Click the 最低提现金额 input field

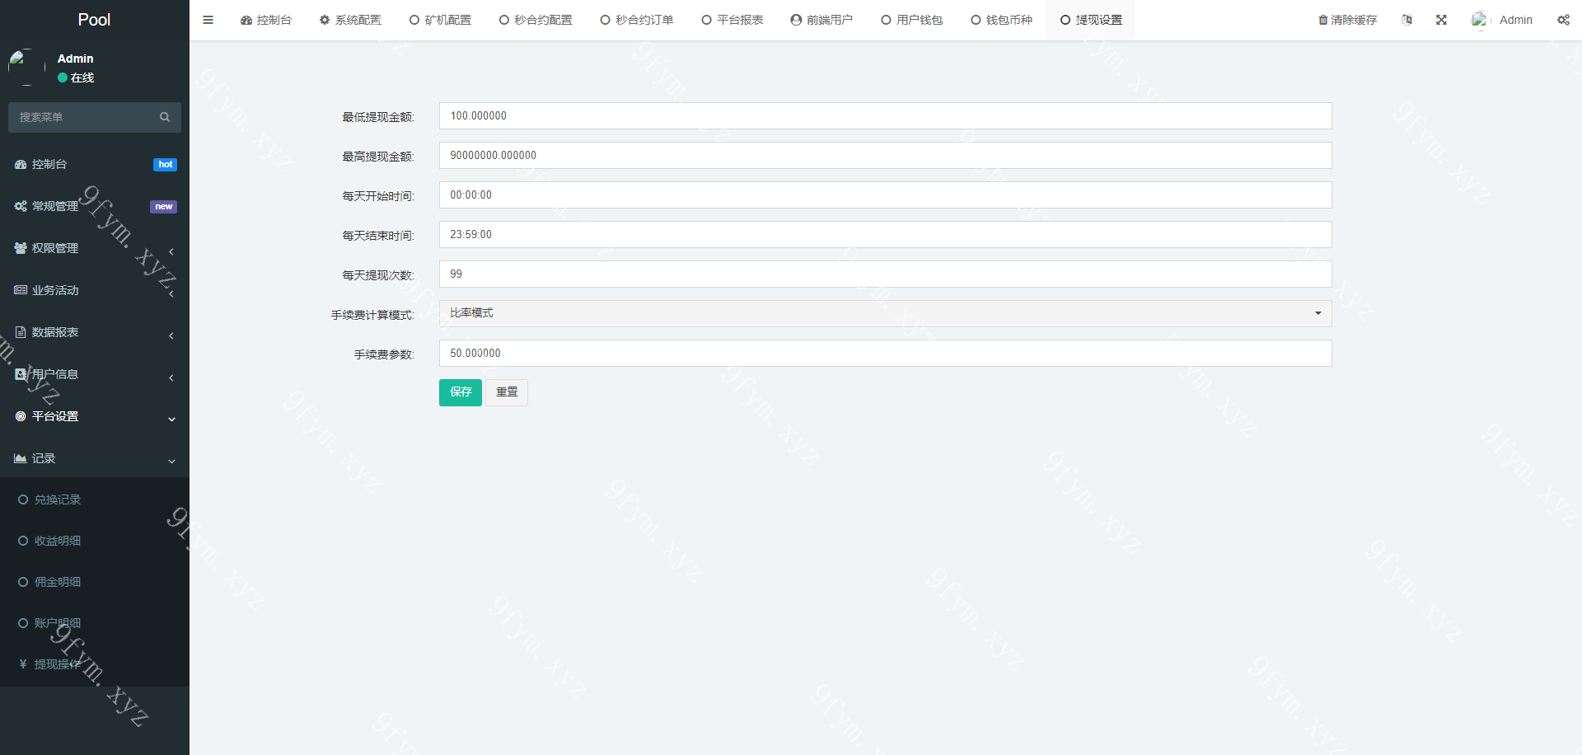885,115
